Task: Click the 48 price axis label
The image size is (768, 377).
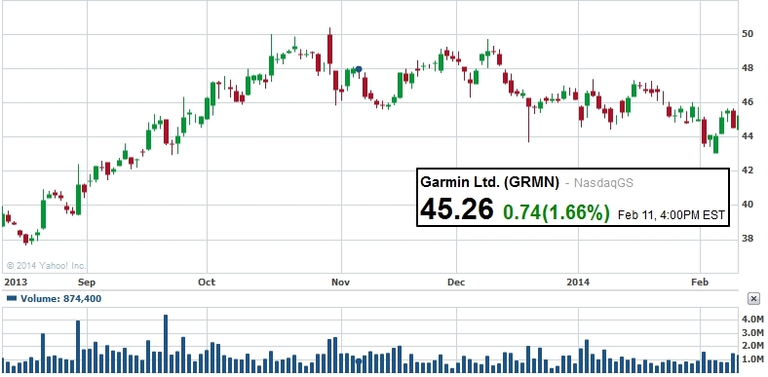Action: pyautogui.click(x=747, y=68)
